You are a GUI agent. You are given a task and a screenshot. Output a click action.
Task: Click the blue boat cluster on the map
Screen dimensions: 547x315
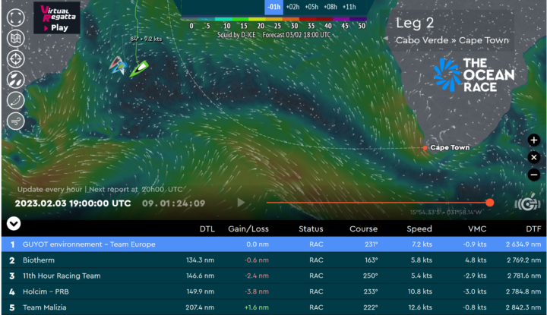point(118,65)
